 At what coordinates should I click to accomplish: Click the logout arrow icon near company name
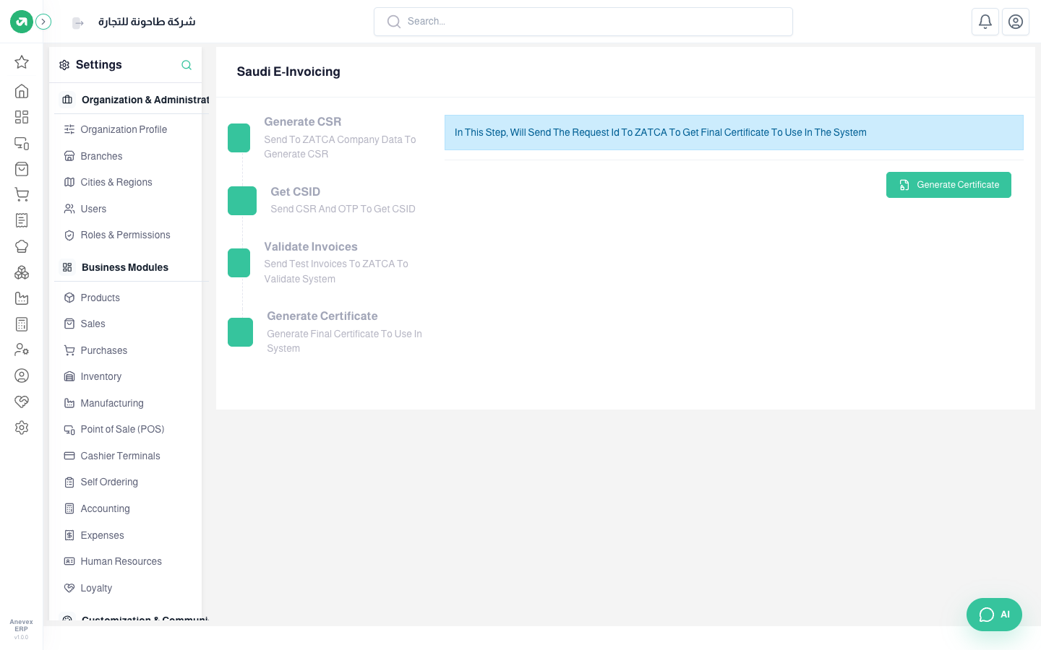pos(78,23)
